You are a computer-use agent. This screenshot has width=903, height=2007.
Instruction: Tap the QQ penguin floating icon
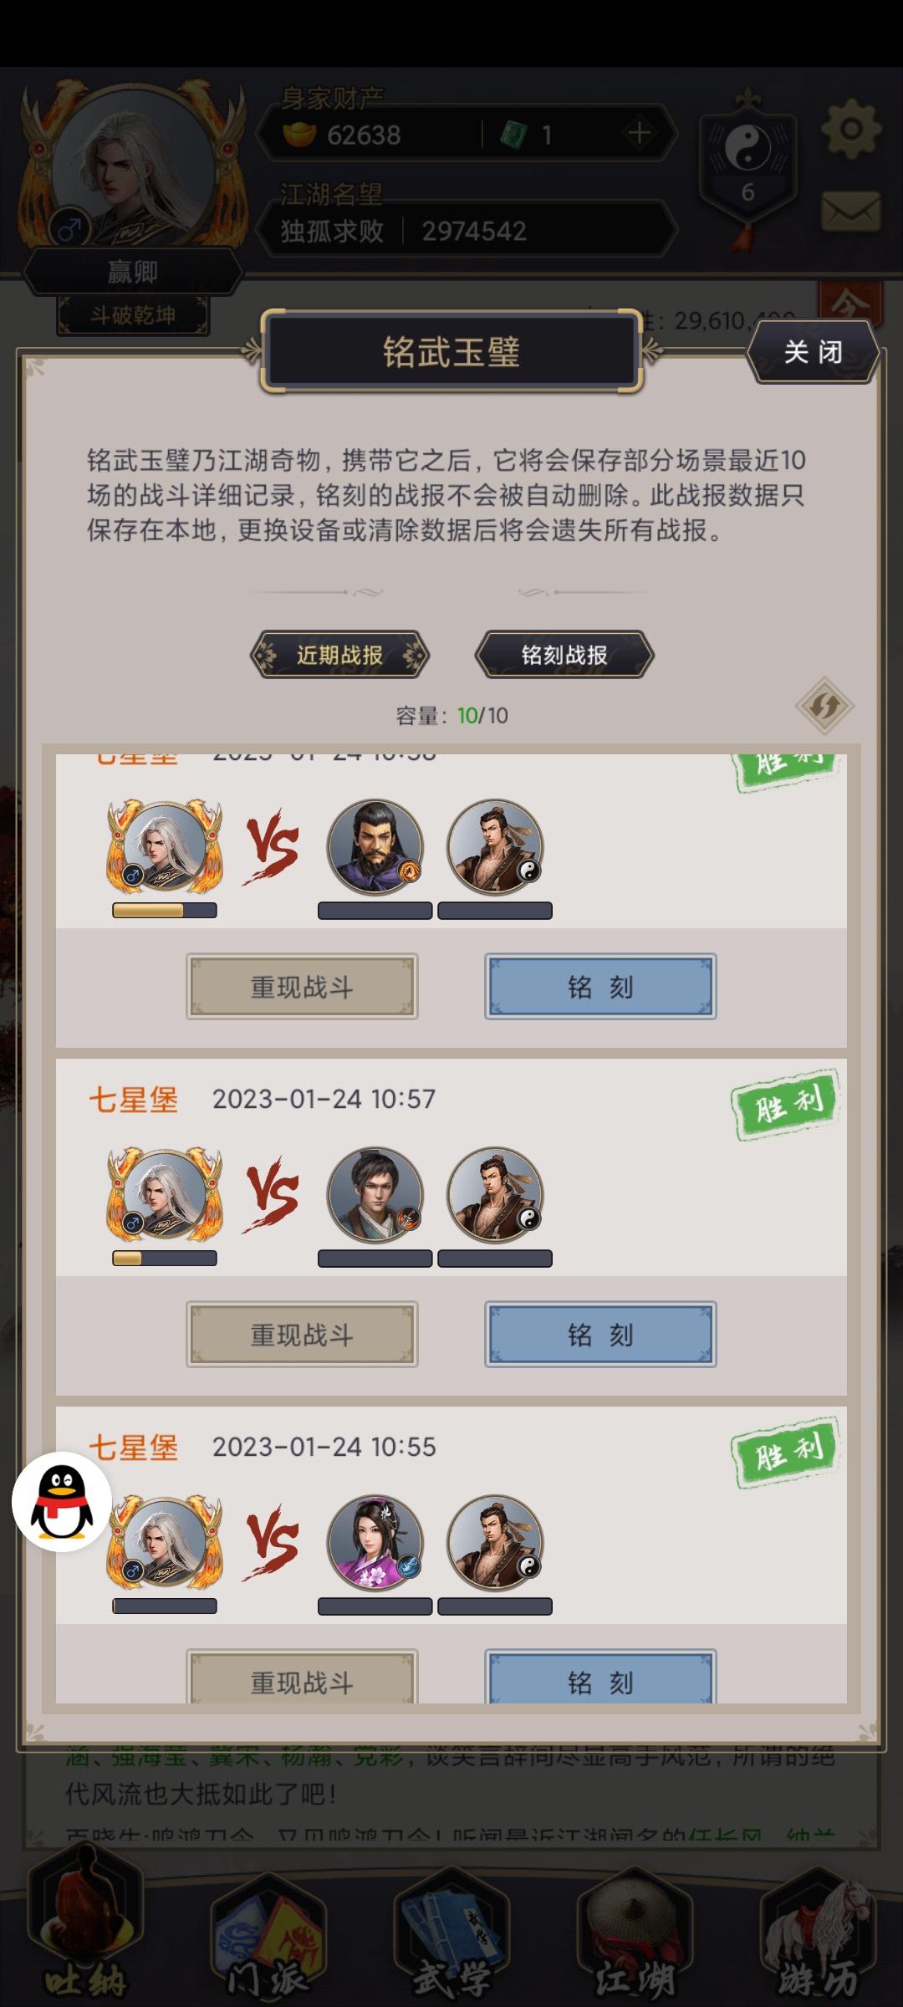(x=62, y=1502)
